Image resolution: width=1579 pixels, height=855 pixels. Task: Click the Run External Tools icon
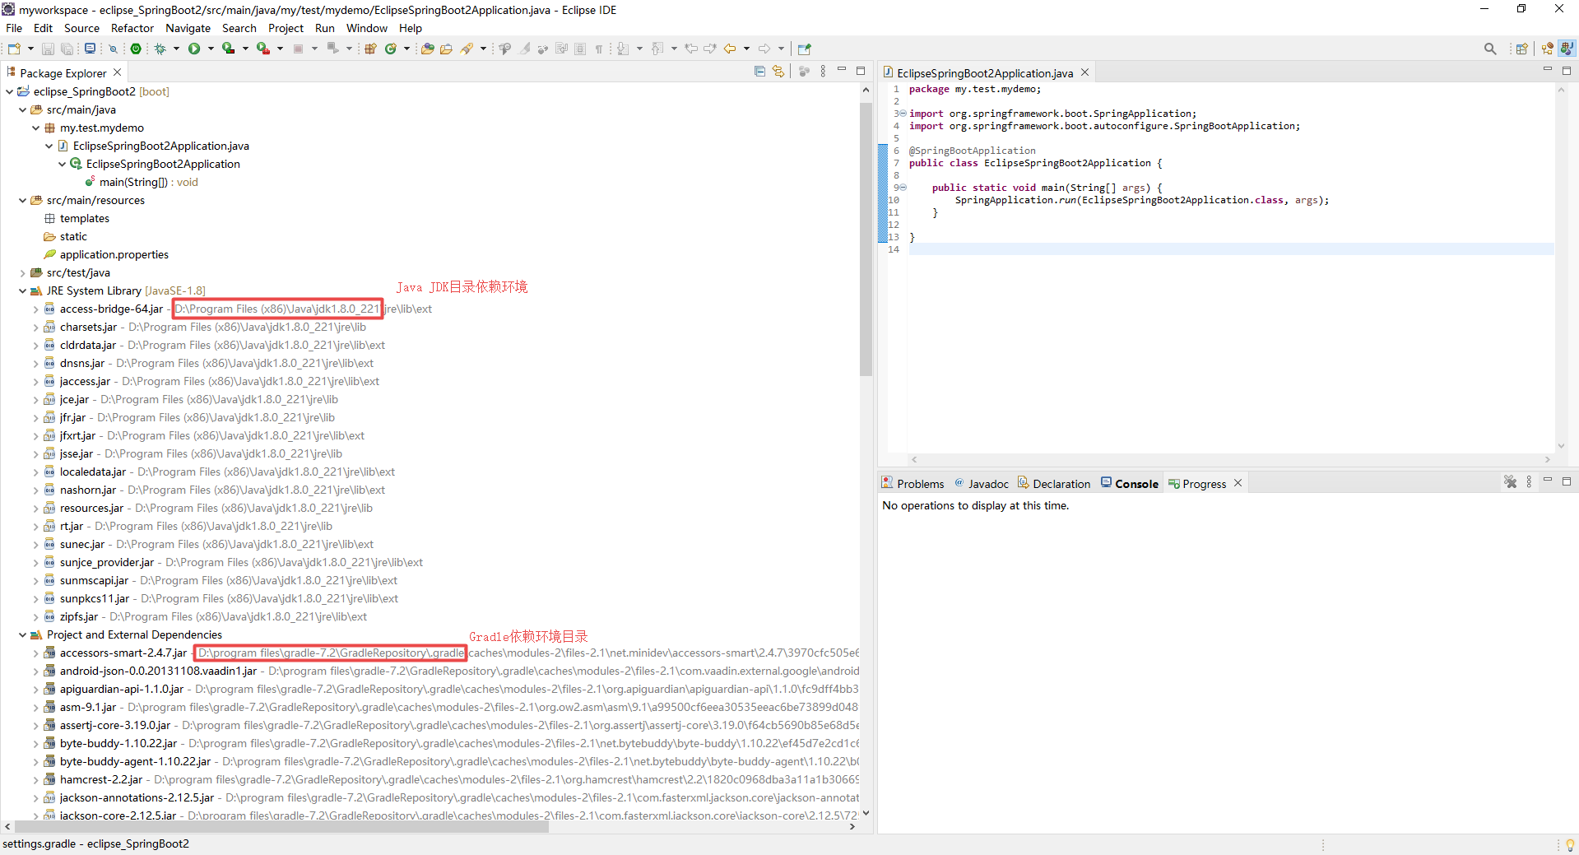(x=263, y=49)
